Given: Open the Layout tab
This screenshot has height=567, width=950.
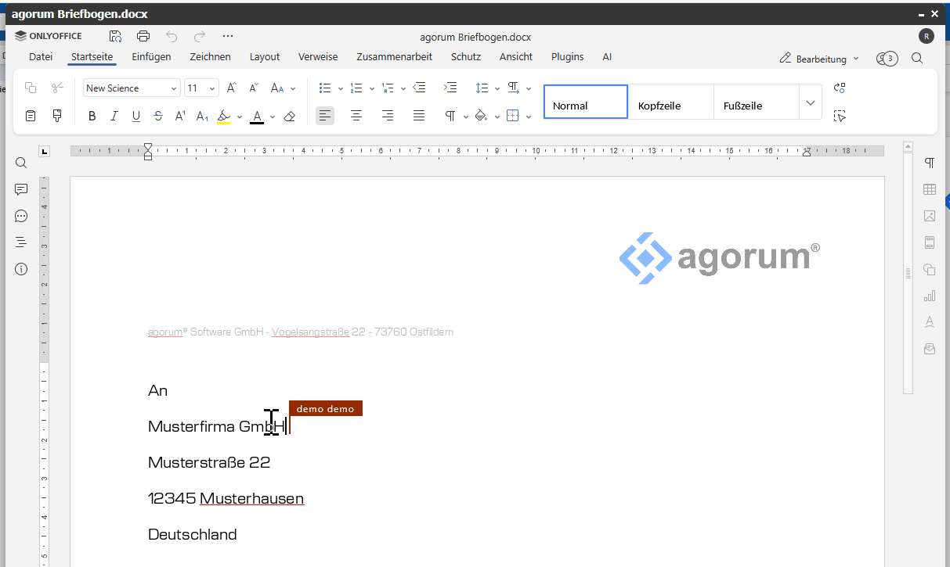Looking at the screenshot, I should click(x=265, y=57).
